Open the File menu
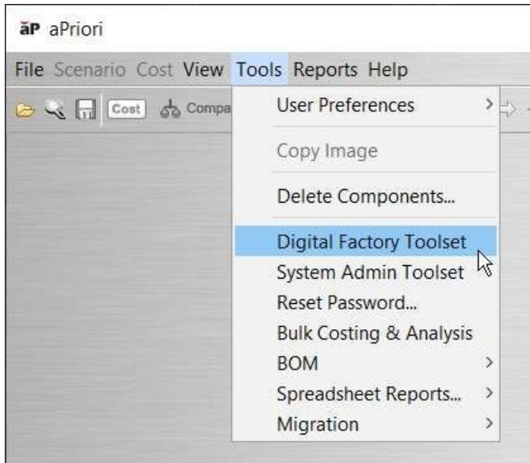The image size is (530, 463). (29, 70)
